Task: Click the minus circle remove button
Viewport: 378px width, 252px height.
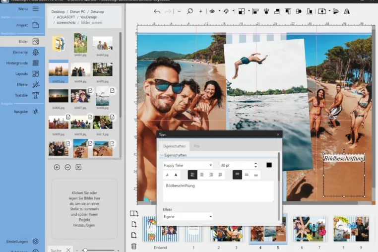Action: click(68, 167)
